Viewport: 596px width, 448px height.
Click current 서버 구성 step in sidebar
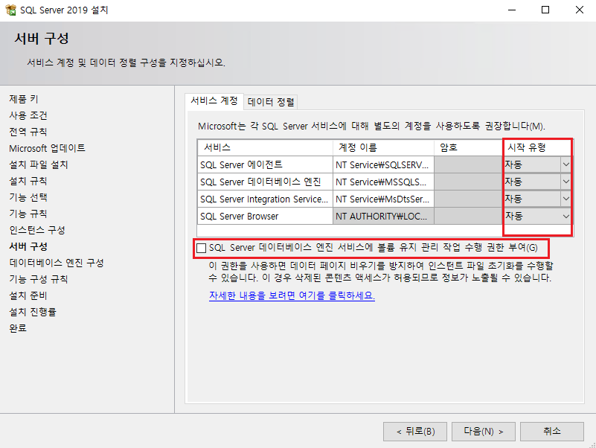pos(28,246)
